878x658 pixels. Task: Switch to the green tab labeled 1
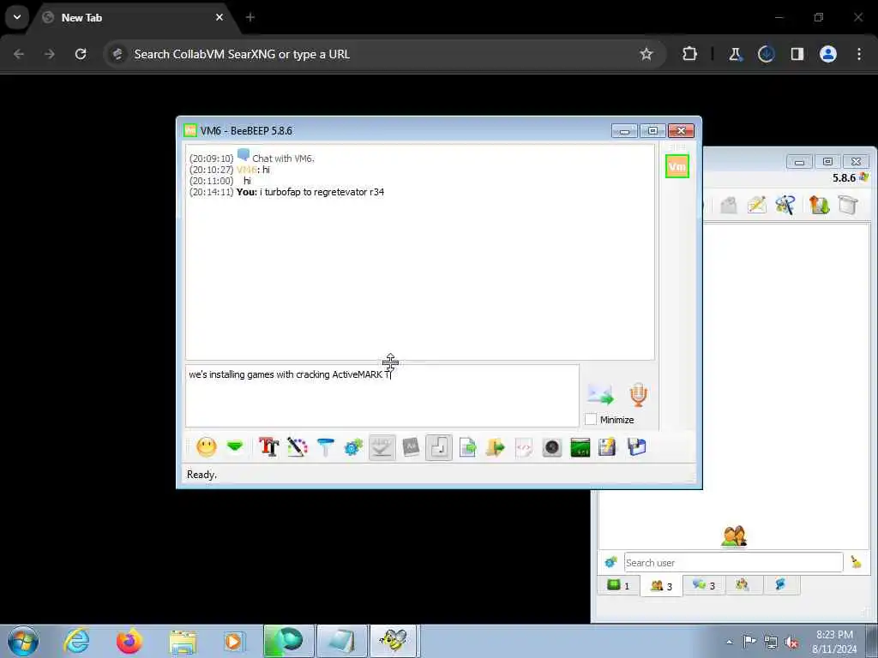619,585
